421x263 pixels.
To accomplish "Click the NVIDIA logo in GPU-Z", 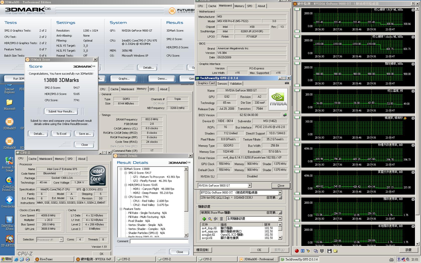I will click(x=278, y=99).
